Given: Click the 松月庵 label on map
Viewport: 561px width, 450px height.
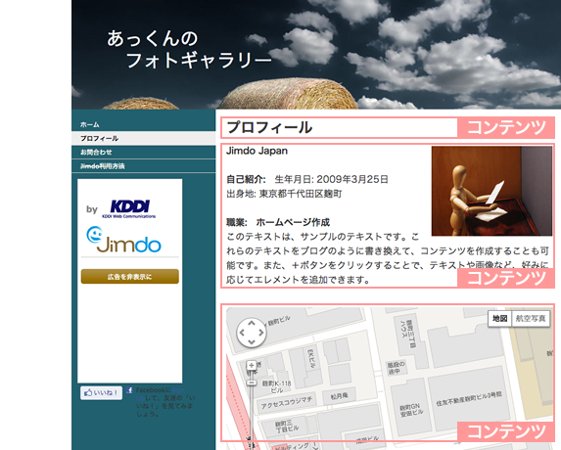Looking at the screenshot, I should [x=339, y=395].
